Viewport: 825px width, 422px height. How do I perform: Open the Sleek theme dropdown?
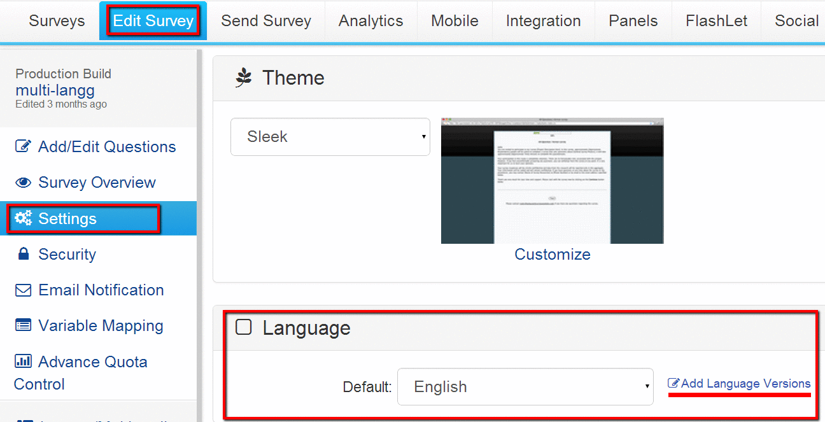[x=330, y=137]
